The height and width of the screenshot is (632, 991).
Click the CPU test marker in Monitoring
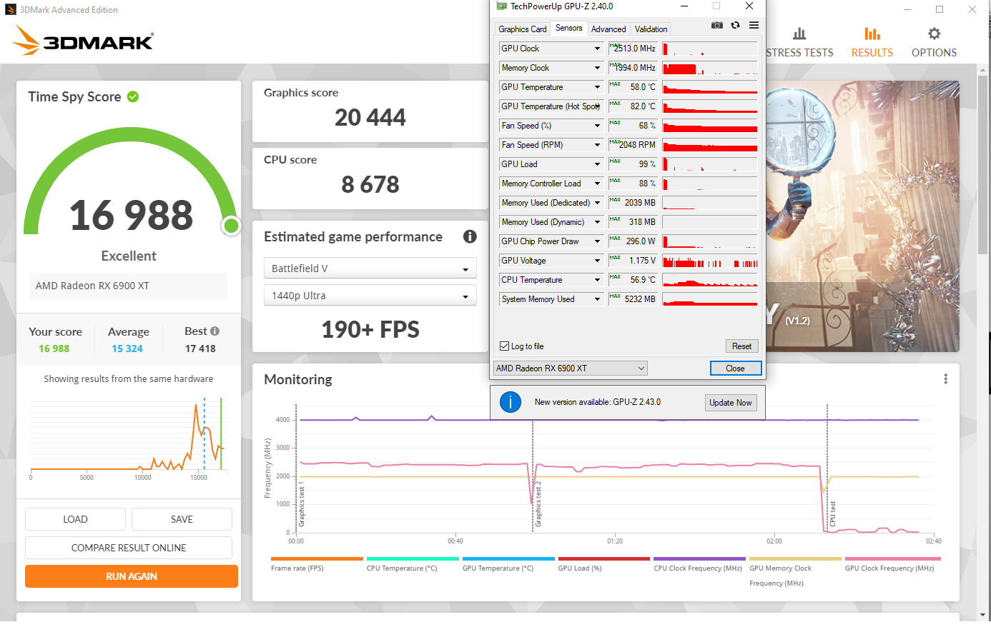[832, 513]
